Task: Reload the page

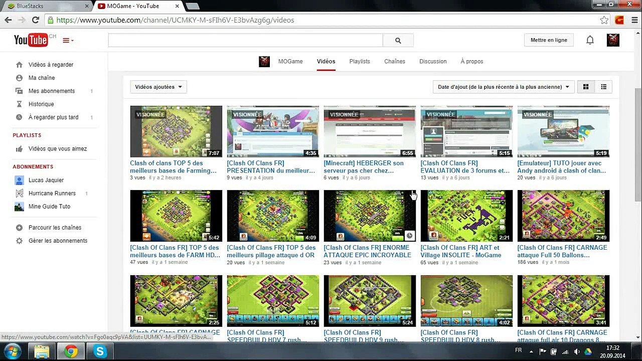Action: tap(36, 20)
